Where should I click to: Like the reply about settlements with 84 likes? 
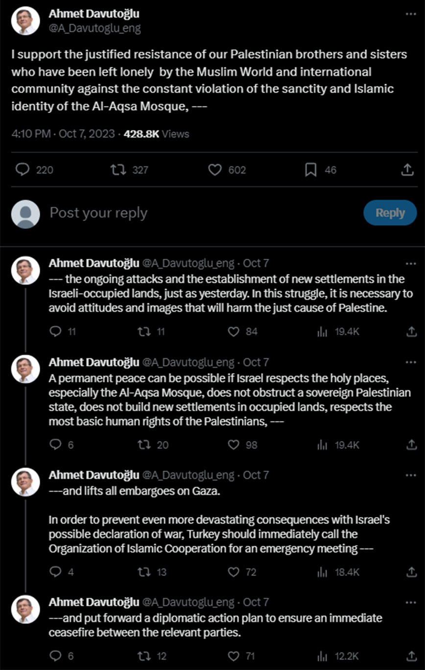(234, 332)
